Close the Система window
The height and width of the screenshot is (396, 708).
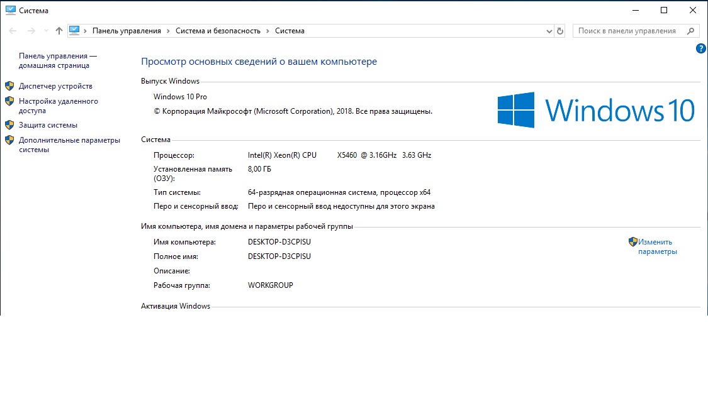[693, 11]
